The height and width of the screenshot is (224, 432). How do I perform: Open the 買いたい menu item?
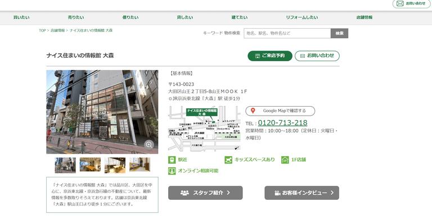click(21, 17)
